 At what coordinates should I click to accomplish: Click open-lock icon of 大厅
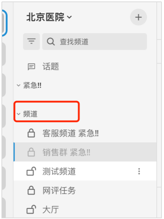coord(31,209)
